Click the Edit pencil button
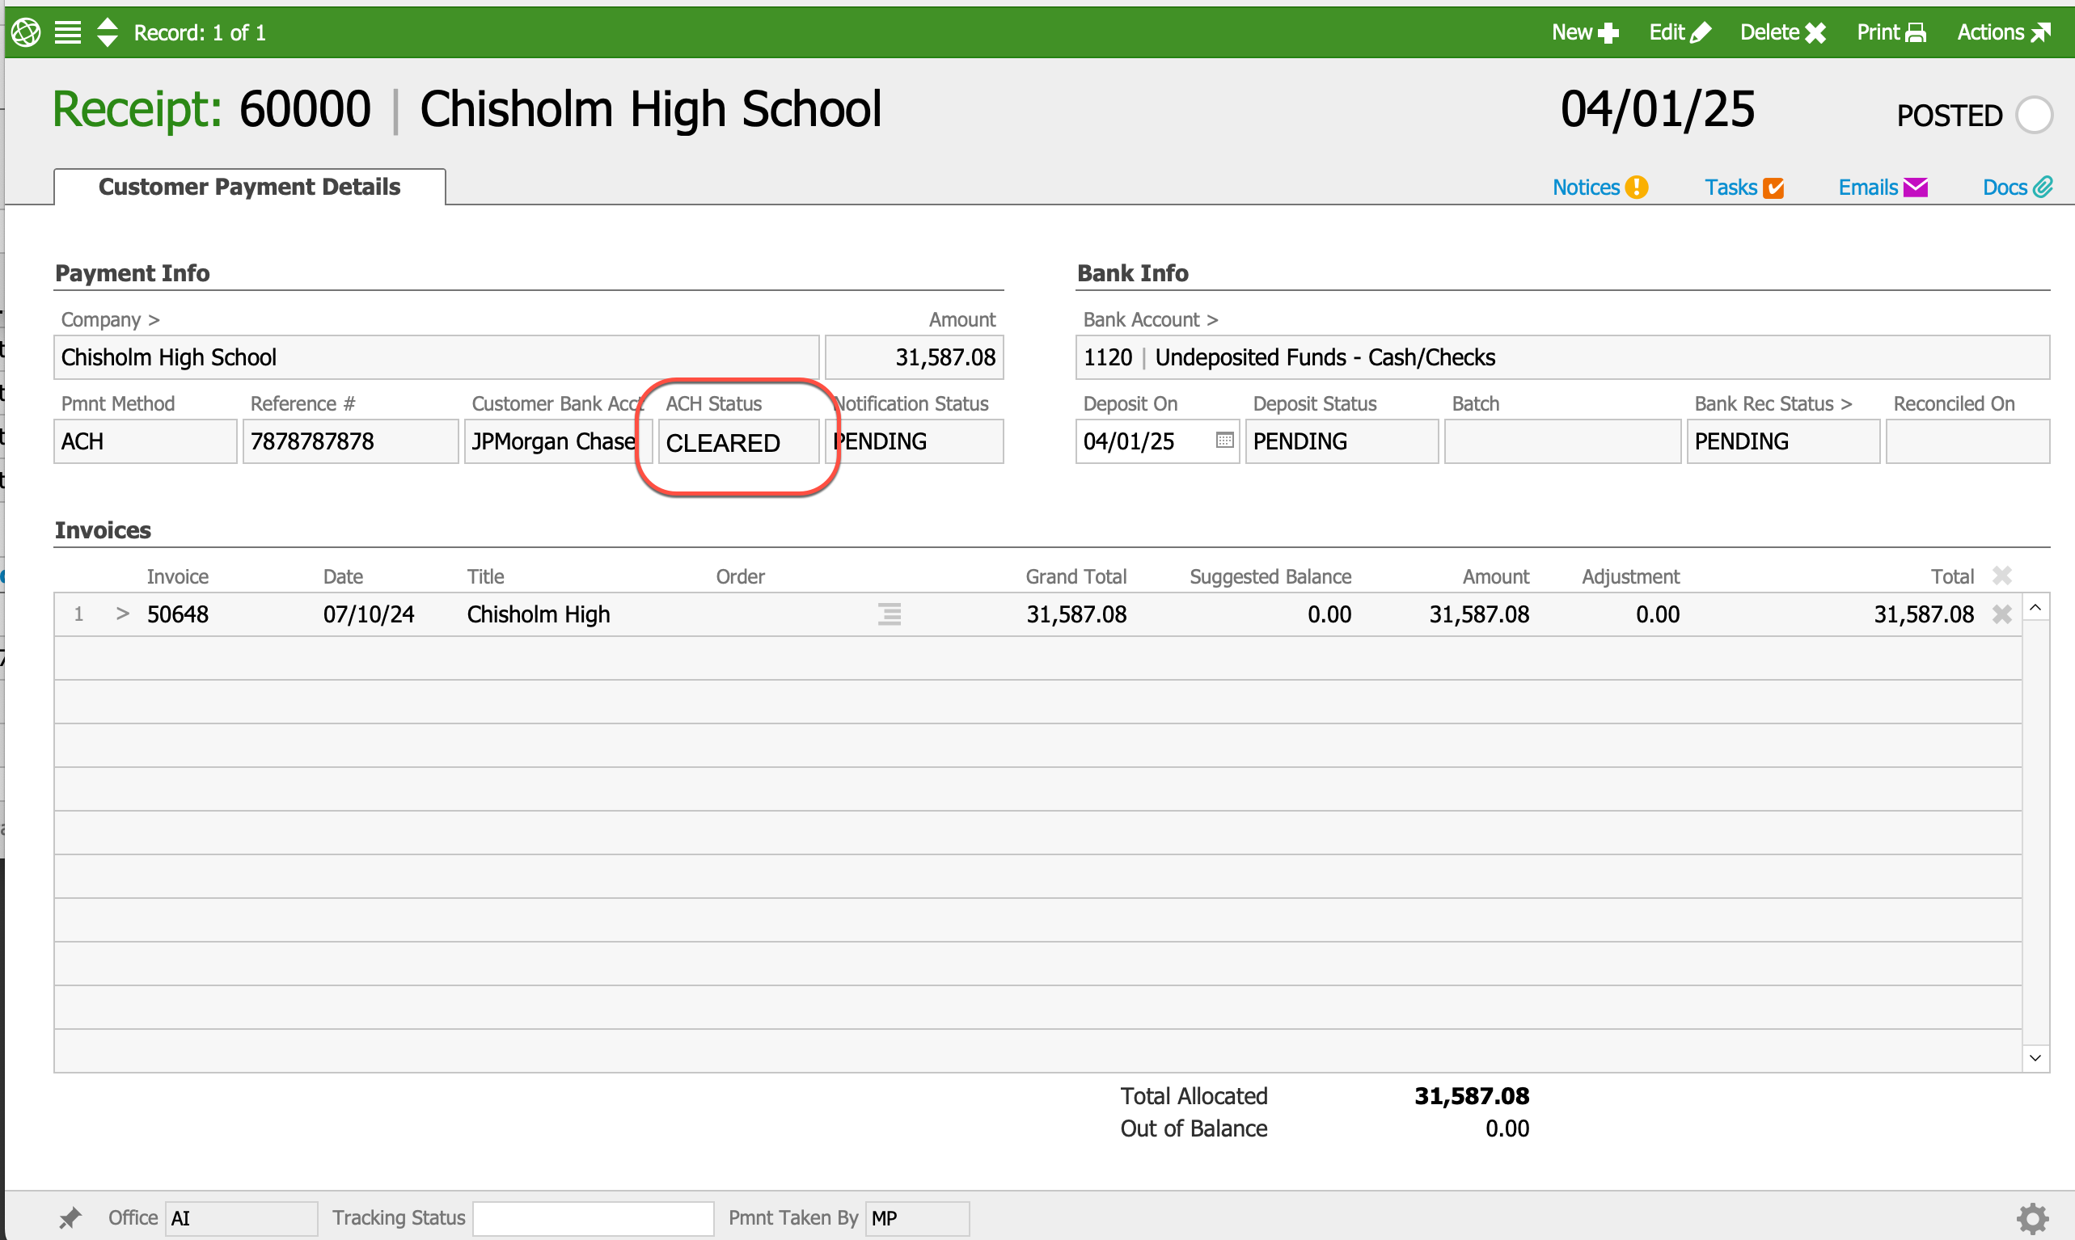The image size is (2075, 1240). 1679,32
